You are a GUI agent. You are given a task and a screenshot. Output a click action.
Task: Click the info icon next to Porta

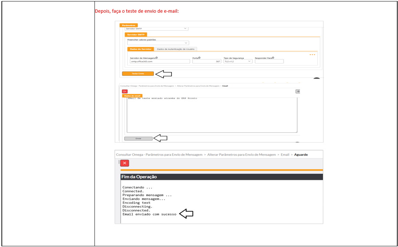click(200, 58)
